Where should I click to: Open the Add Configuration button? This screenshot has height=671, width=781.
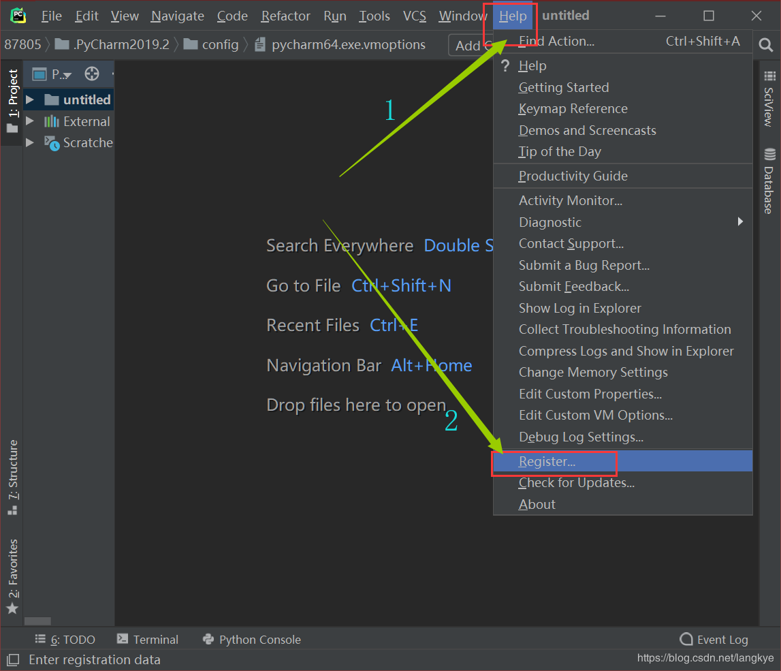pyautogui.click(x=471, y=46)
